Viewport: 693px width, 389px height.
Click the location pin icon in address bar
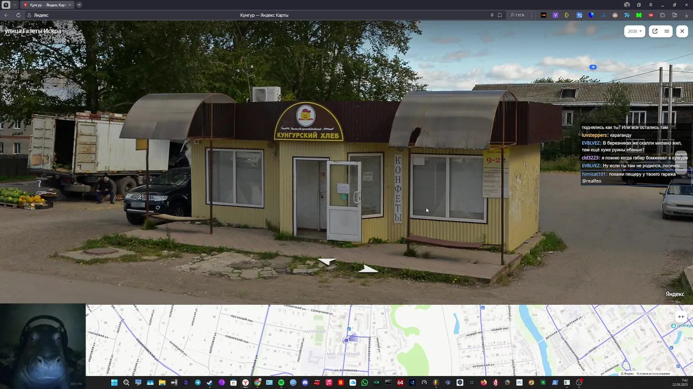[492, 15]
